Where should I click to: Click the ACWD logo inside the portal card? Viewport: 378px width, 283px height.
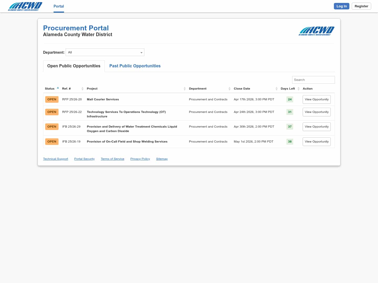tap(316, 31)
